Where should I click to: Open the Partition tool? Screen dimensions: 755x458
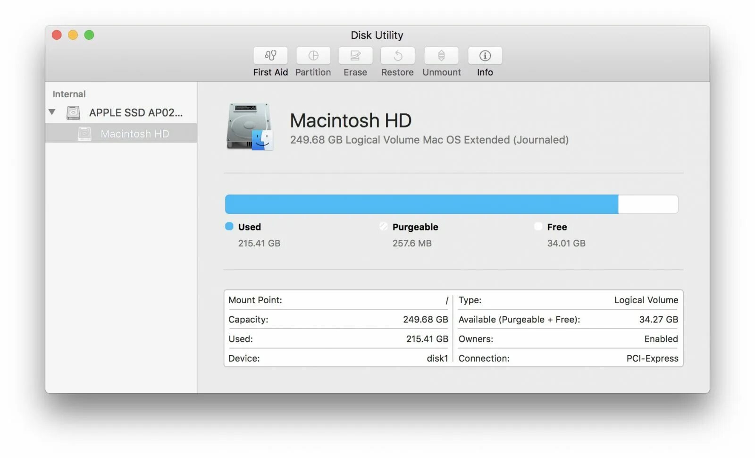point(313,61)
